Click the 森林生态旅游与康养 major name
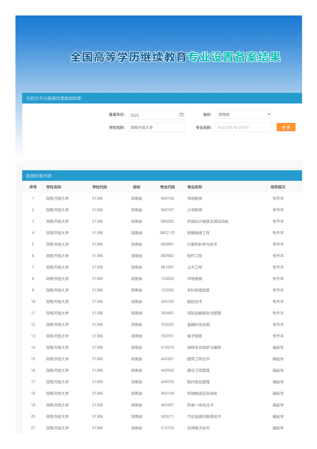Screen dimensions: 317x449 click(x=204, y=348)
